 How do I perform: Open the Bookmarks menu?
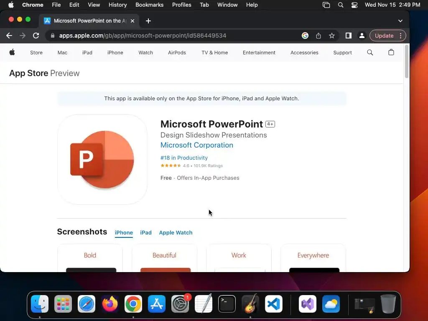click(x=149, y=5)
